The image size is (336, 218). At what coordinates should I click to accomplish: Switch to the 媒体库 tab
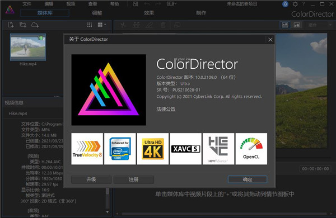[x=45, y=13]
